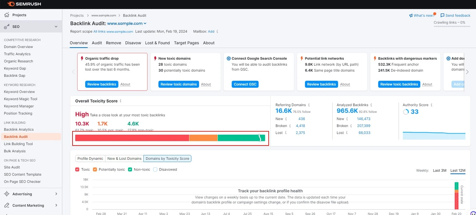
Task: Click Add link next to Mailbox
Action: (211, 32)
